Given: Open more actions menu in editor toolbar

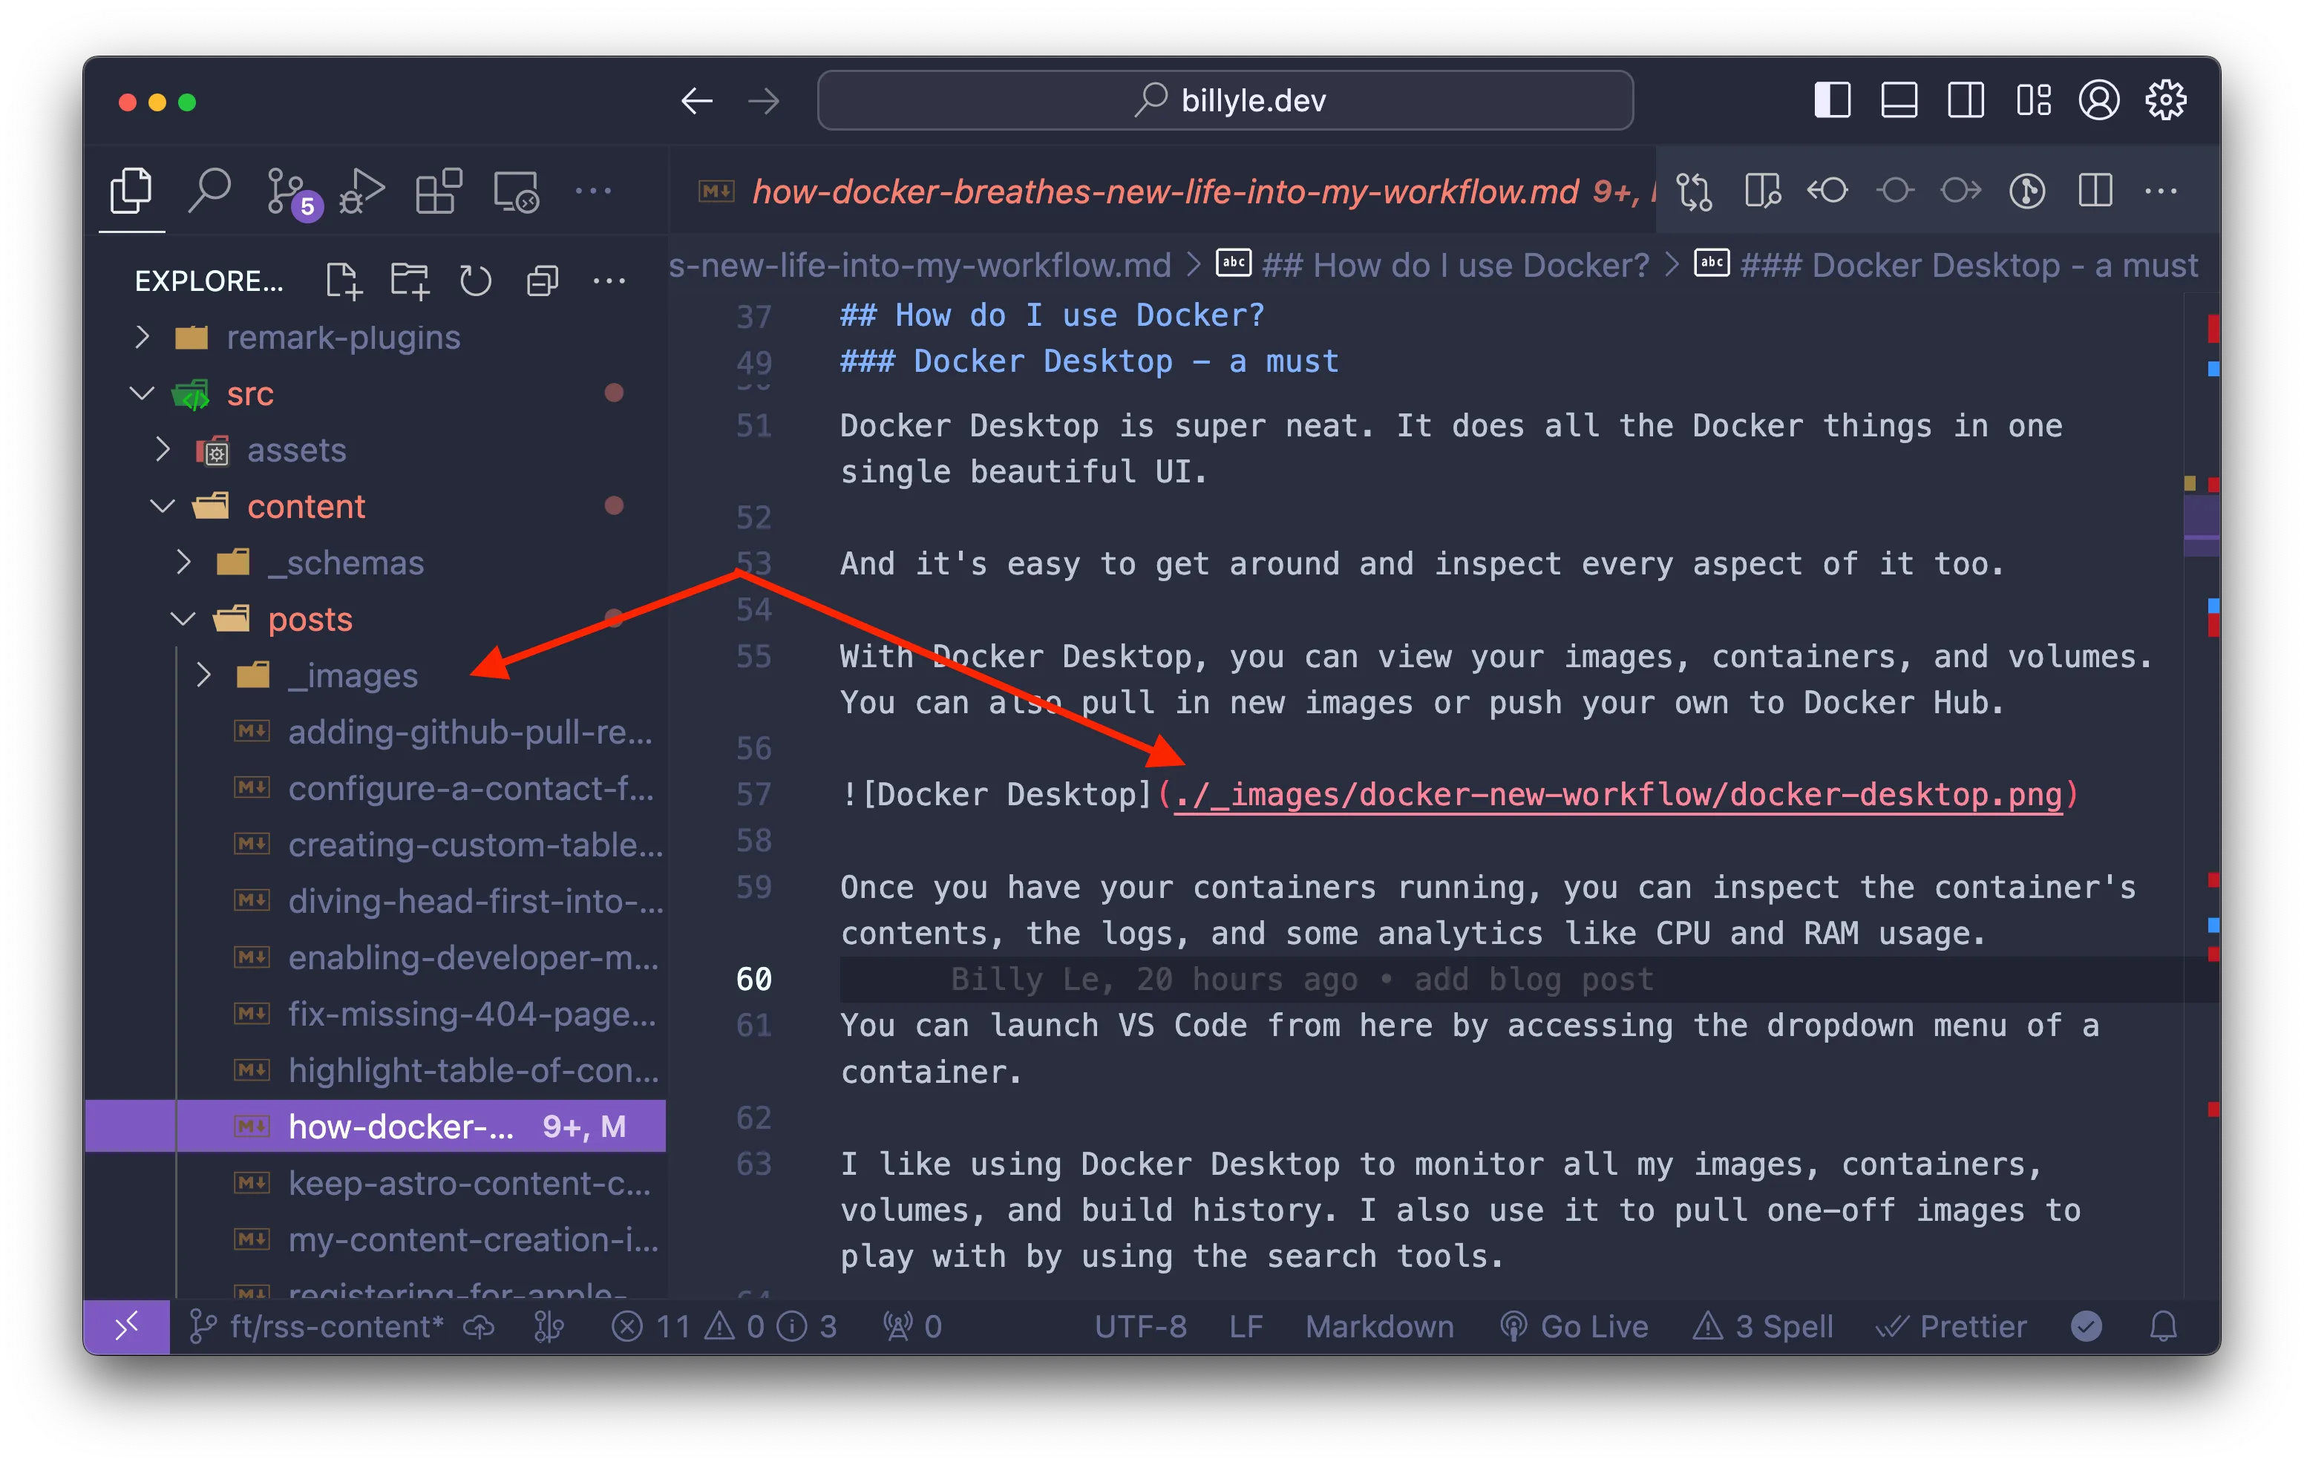Looking at the screenshot, I should pos(2161,191).
